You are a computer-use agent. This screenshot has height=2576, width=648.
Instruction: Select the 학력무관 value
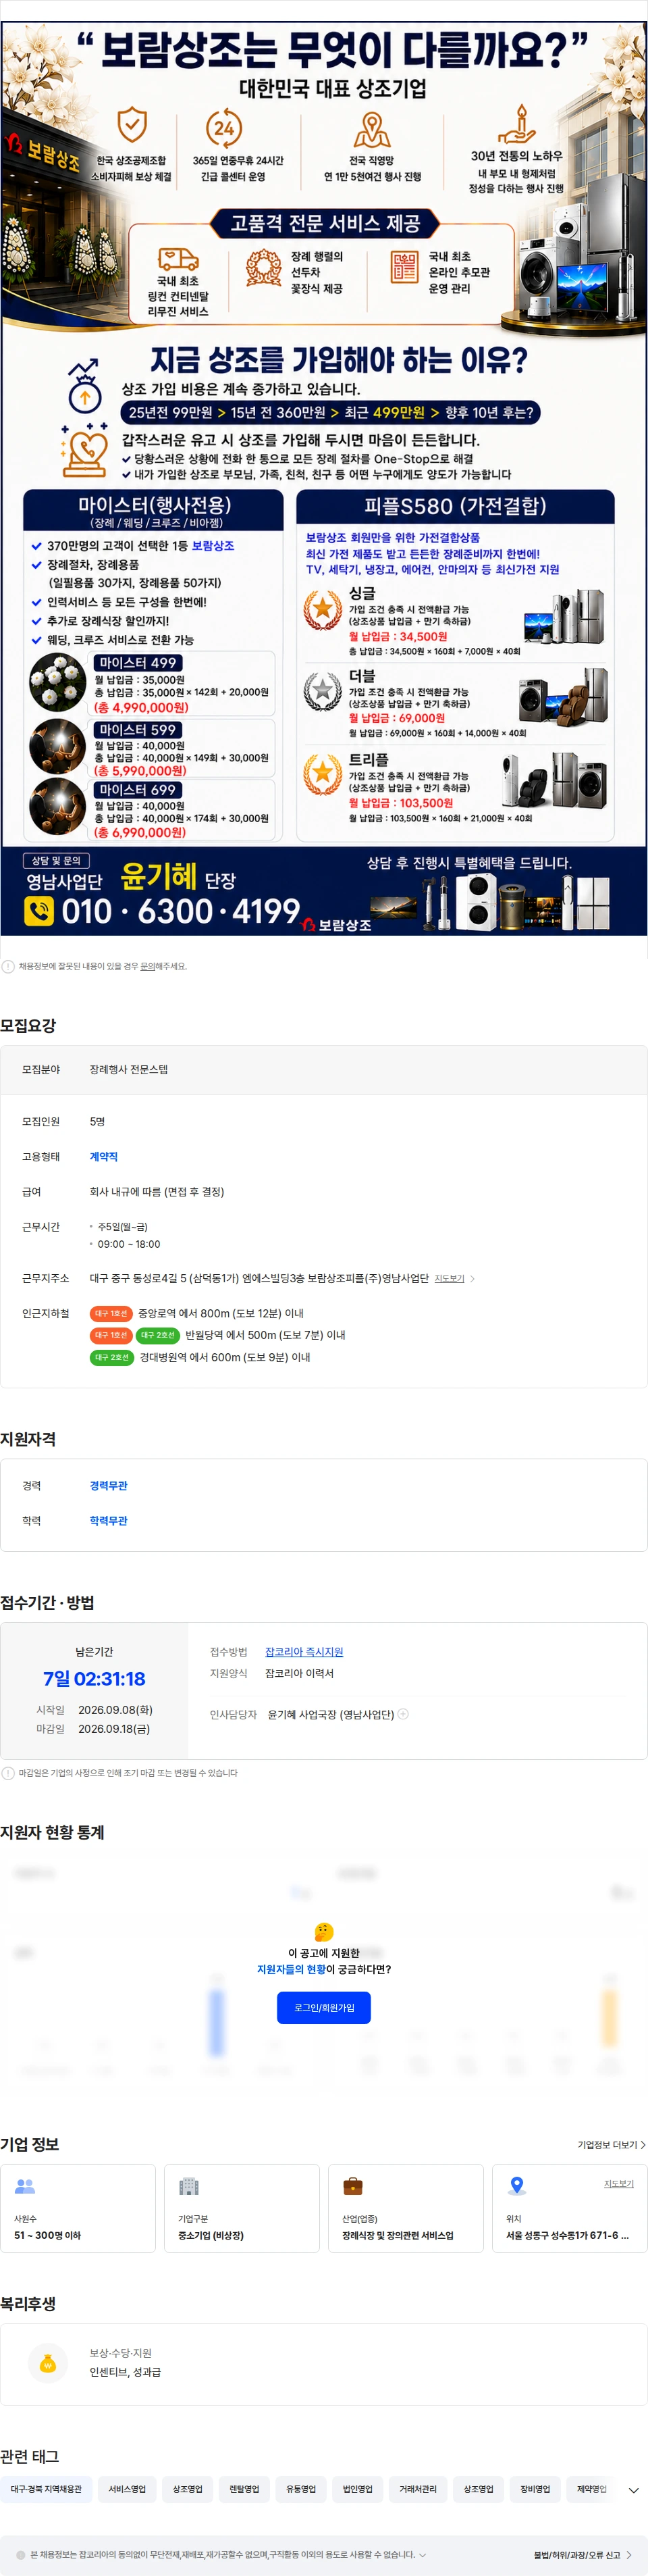(109, 1520)
